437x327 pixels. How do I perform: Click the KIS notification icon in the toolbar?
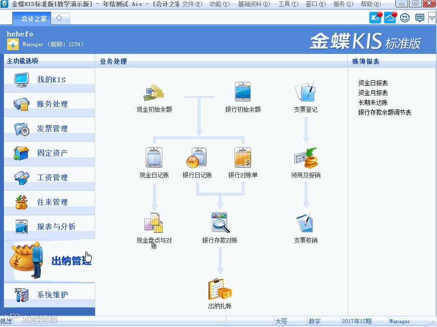tap(375, 18)
